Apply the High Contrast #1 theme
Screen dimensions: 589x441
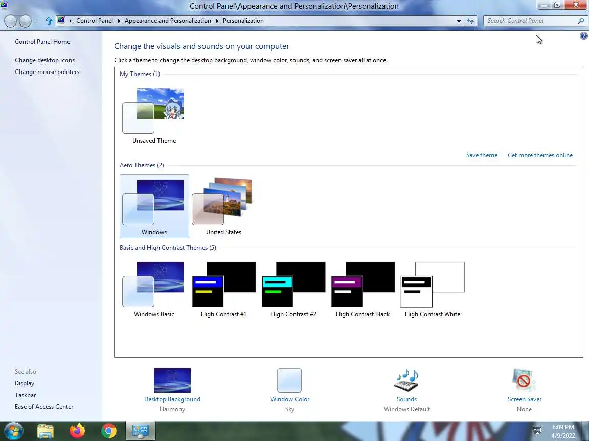[223, 289]
